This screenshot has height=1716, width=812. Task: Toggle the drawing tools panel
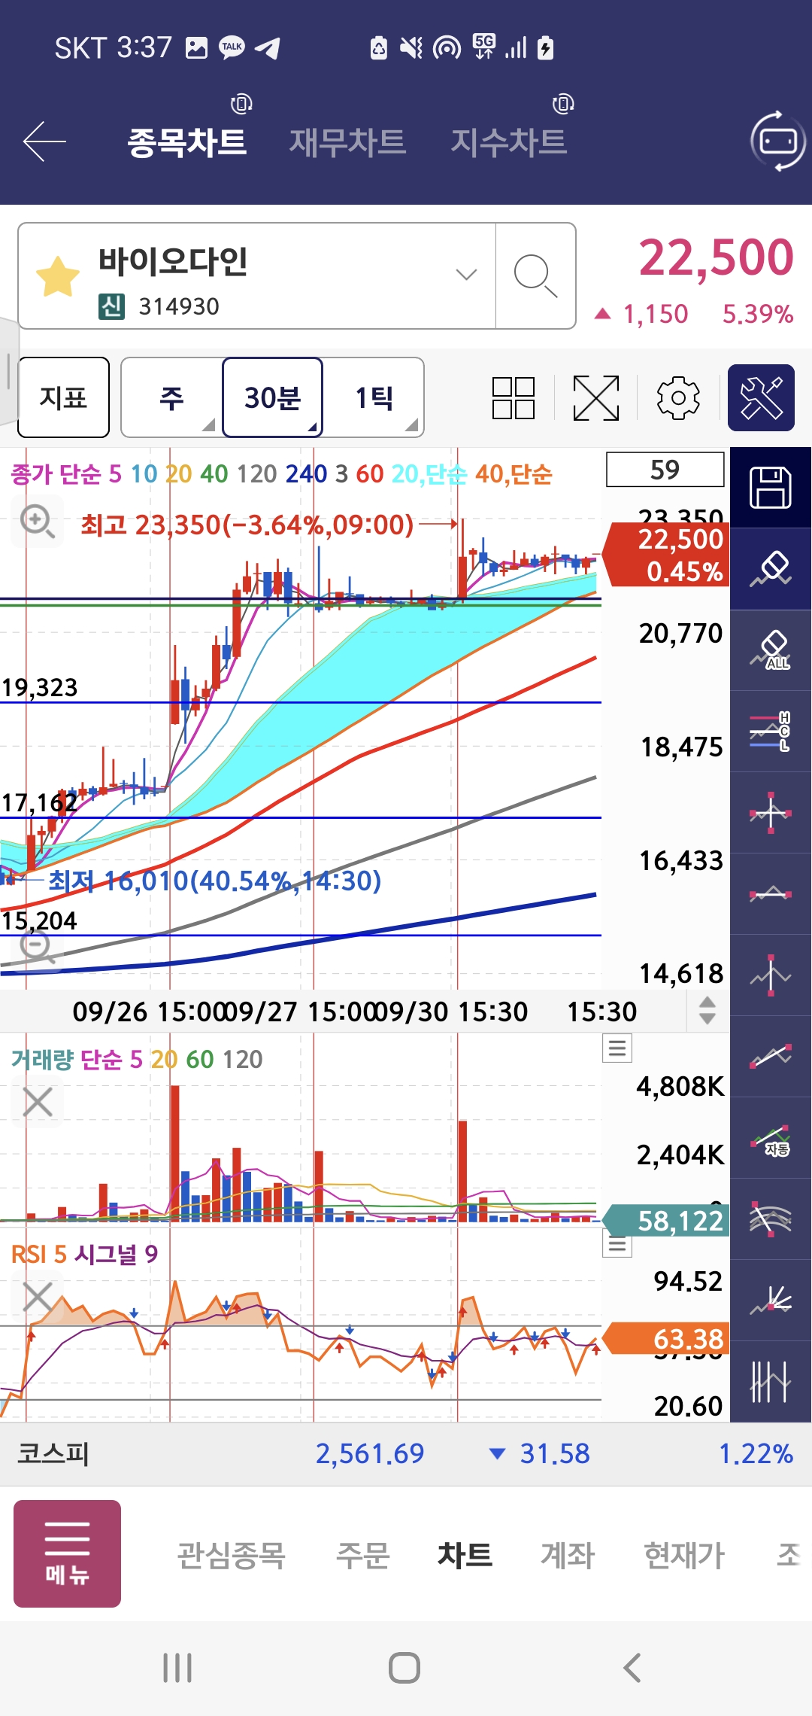coord(761,397)
